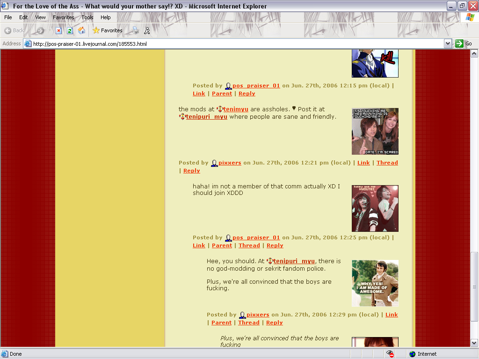Click the Windows flag logo in the menu bar
Viewport: 479px width, 359px height.
tap(470, 17)
